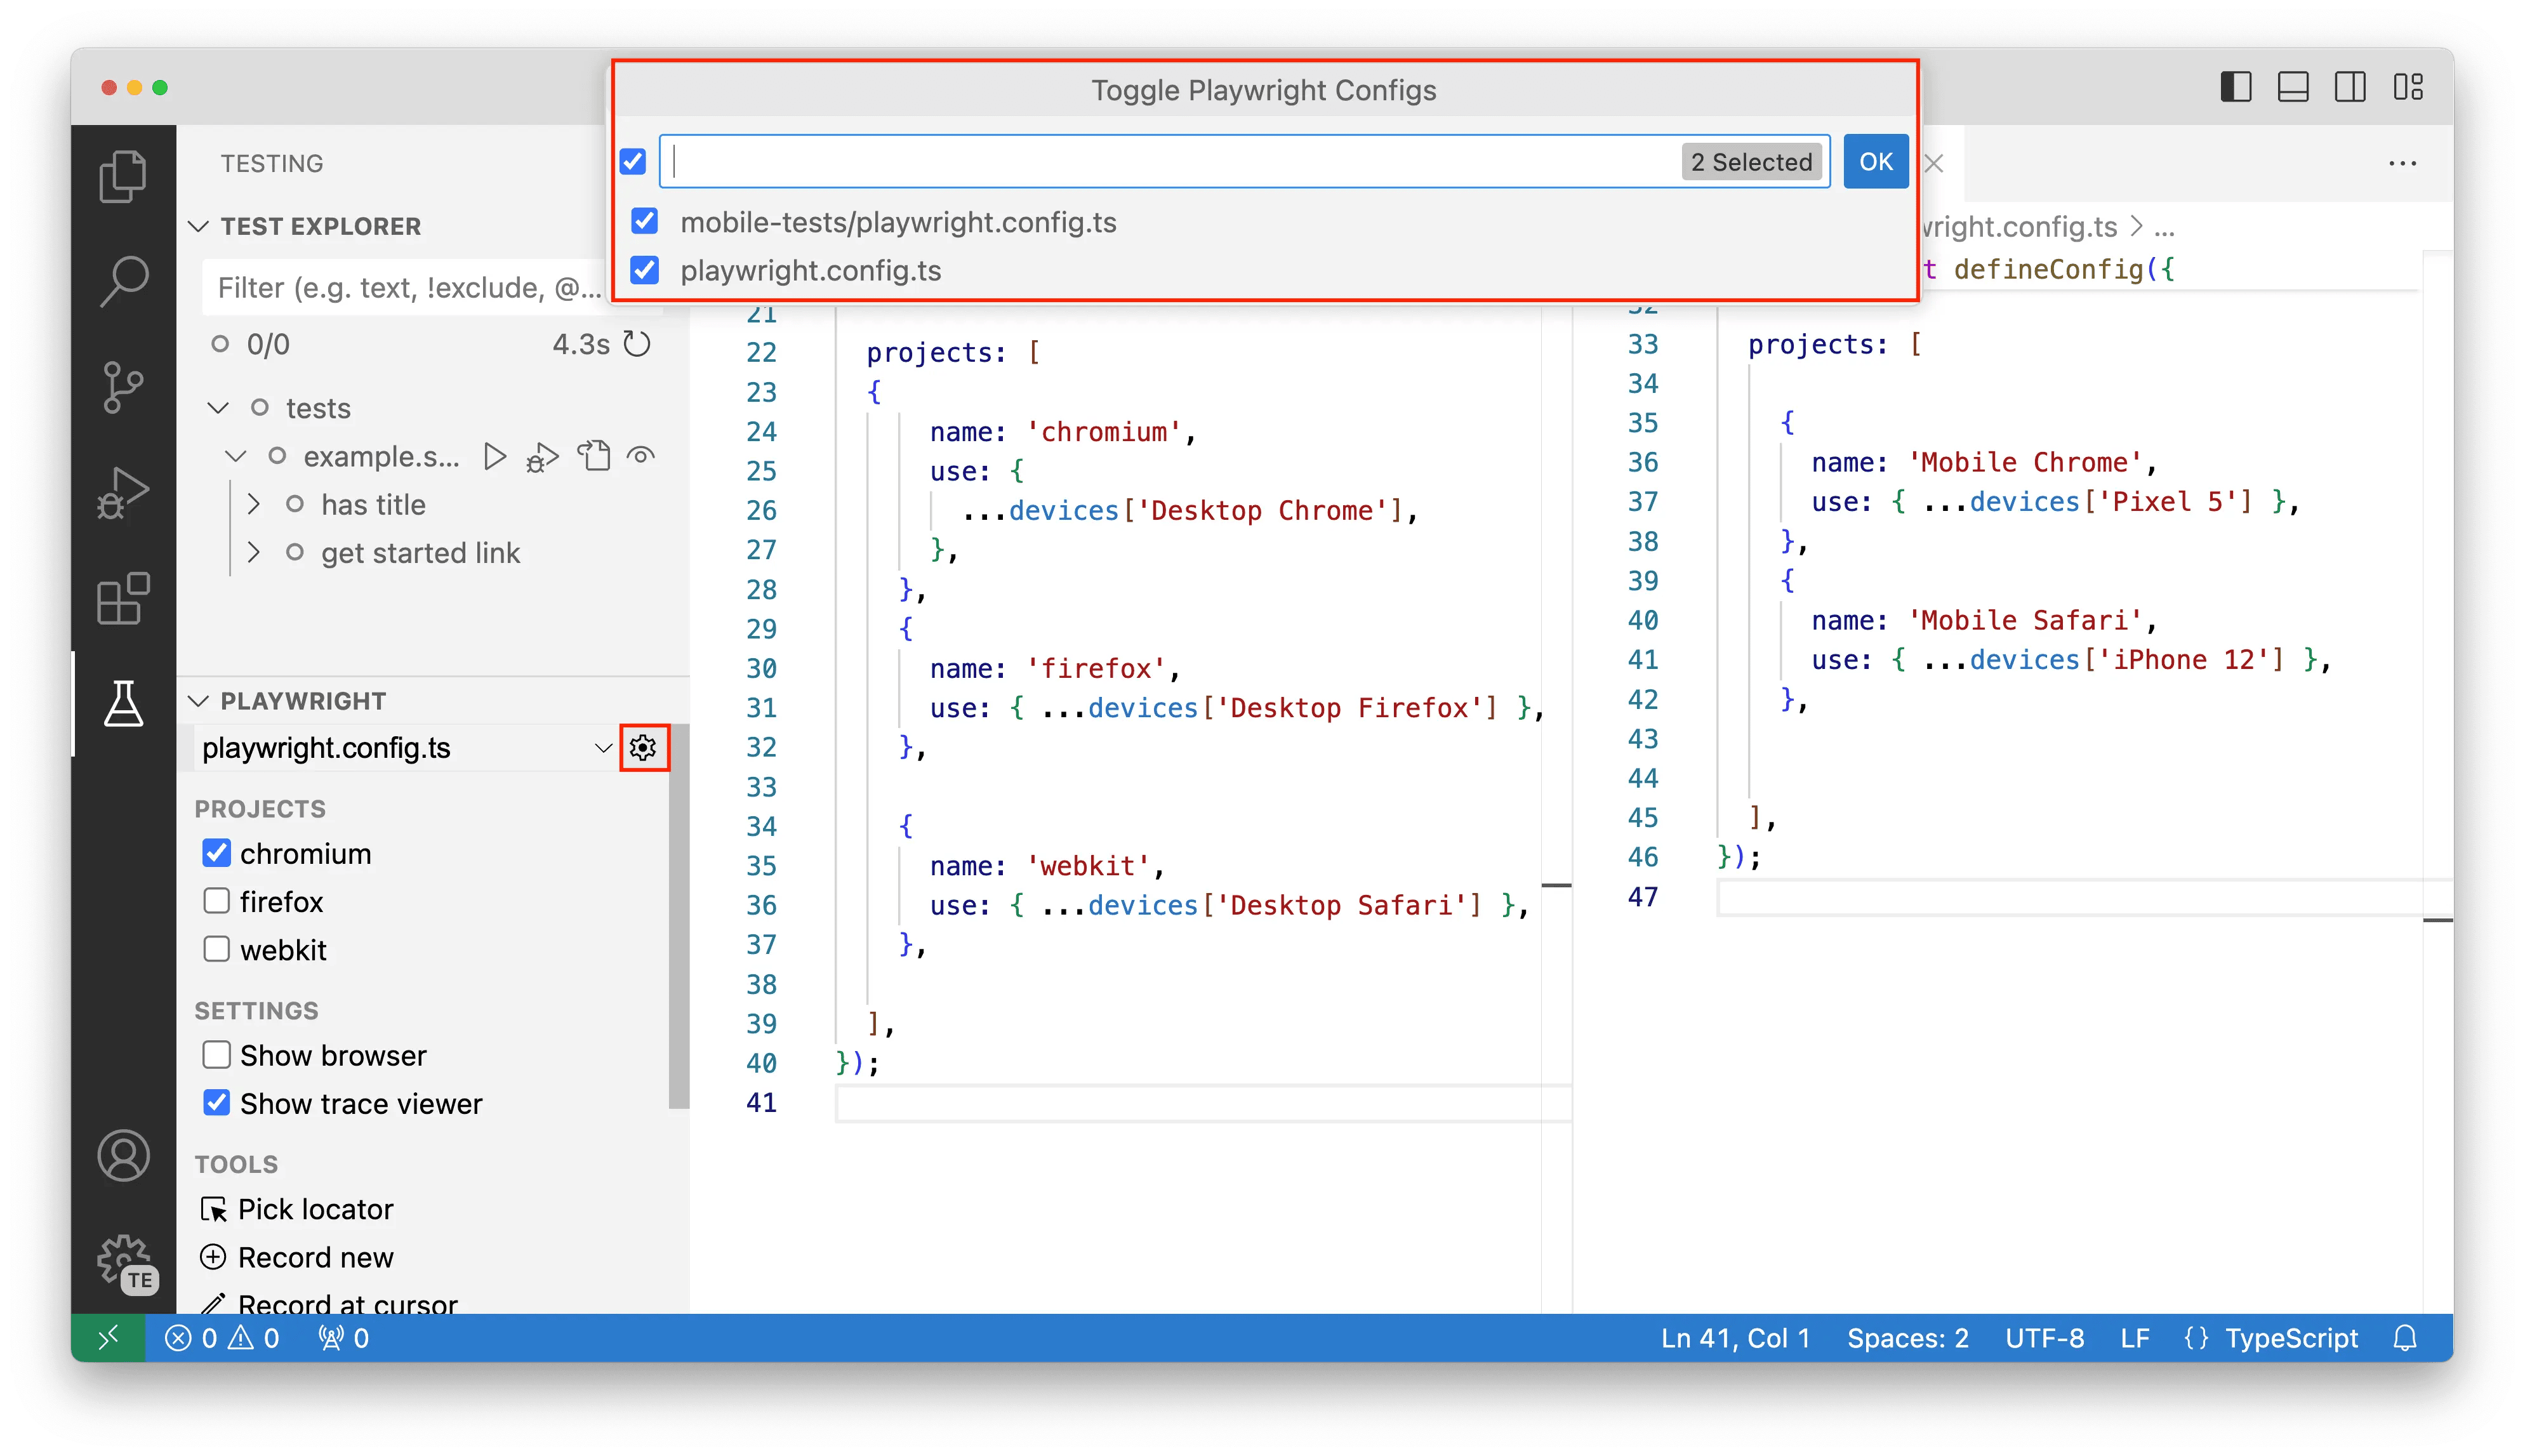Uncheck mobile-tests/playwright.config.ts in the dialog
The image size is (2525, 1456).
(x=644, y=221)
